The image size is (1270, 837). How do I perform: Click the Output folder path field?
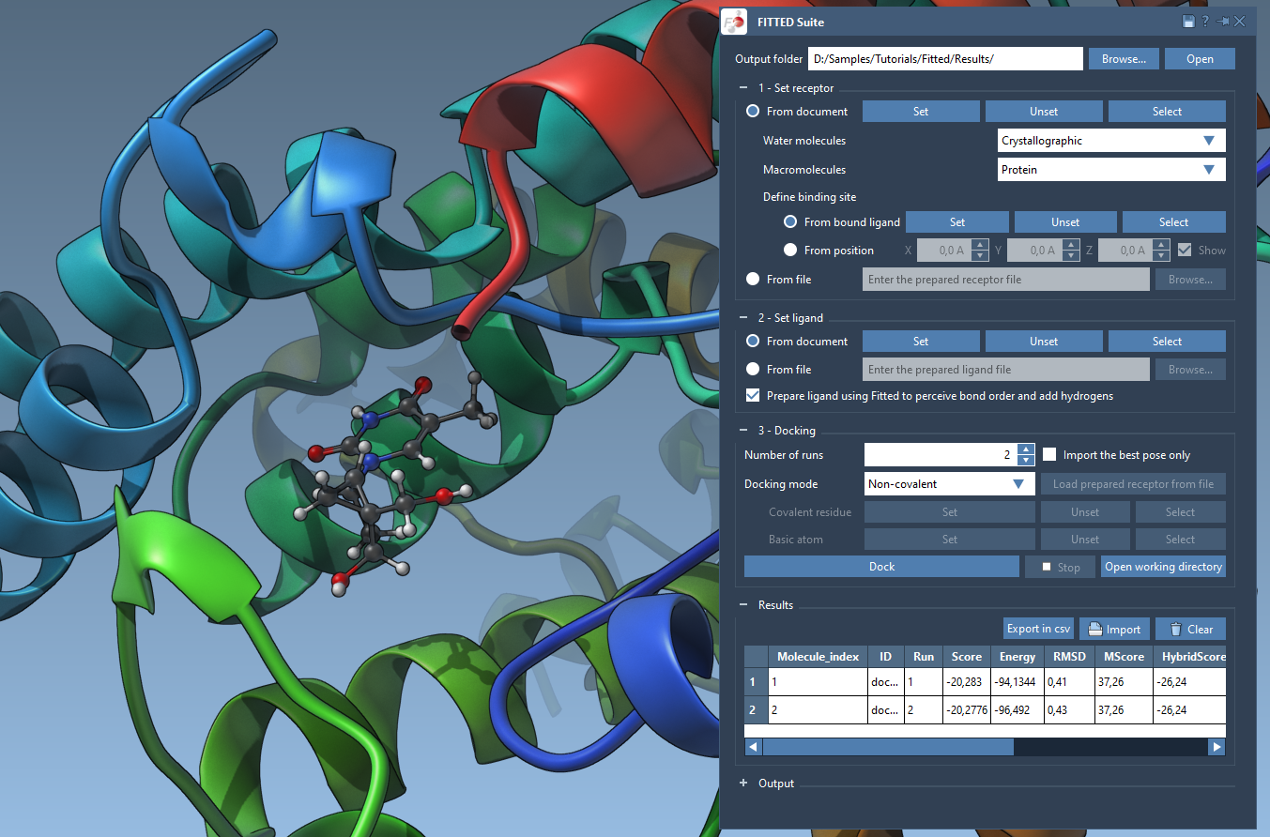[946, 59]
